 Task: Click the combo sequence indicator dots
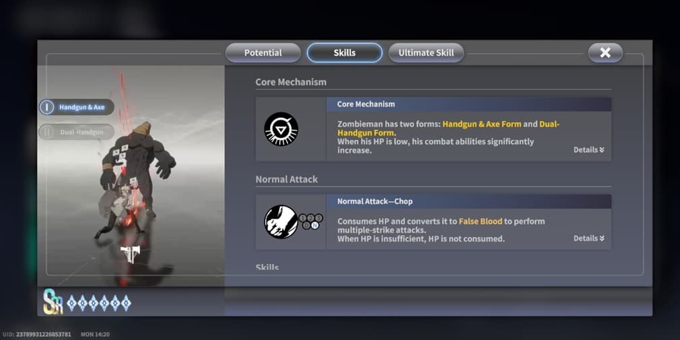tap(310, 222)
